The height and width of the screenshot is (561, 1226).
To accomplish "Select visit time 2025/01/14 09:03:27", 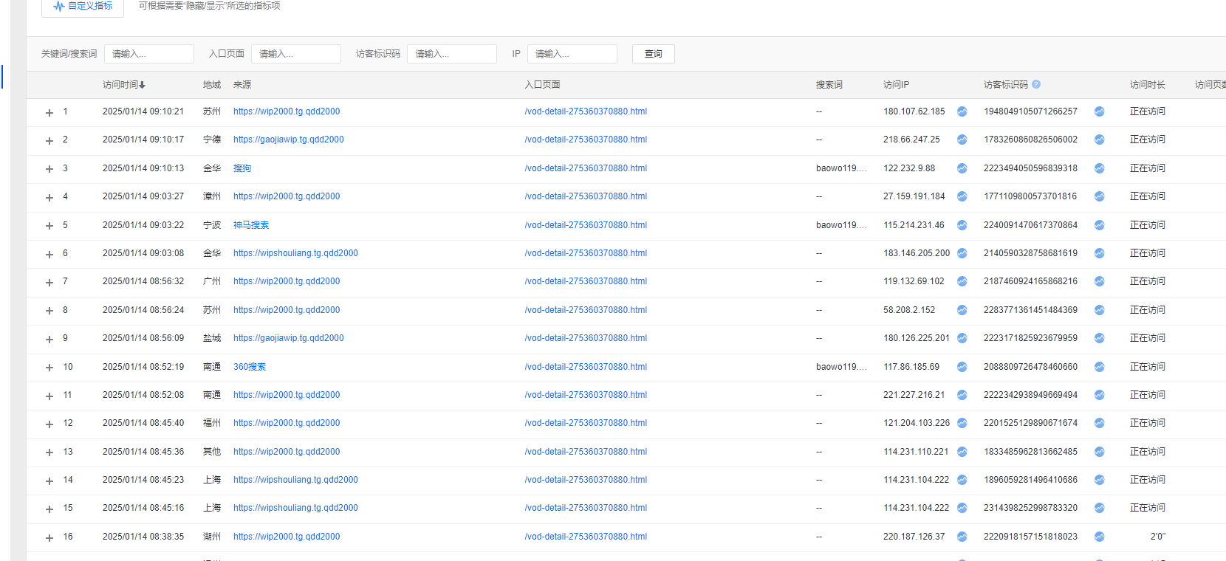I will click(x=143, y=196).
